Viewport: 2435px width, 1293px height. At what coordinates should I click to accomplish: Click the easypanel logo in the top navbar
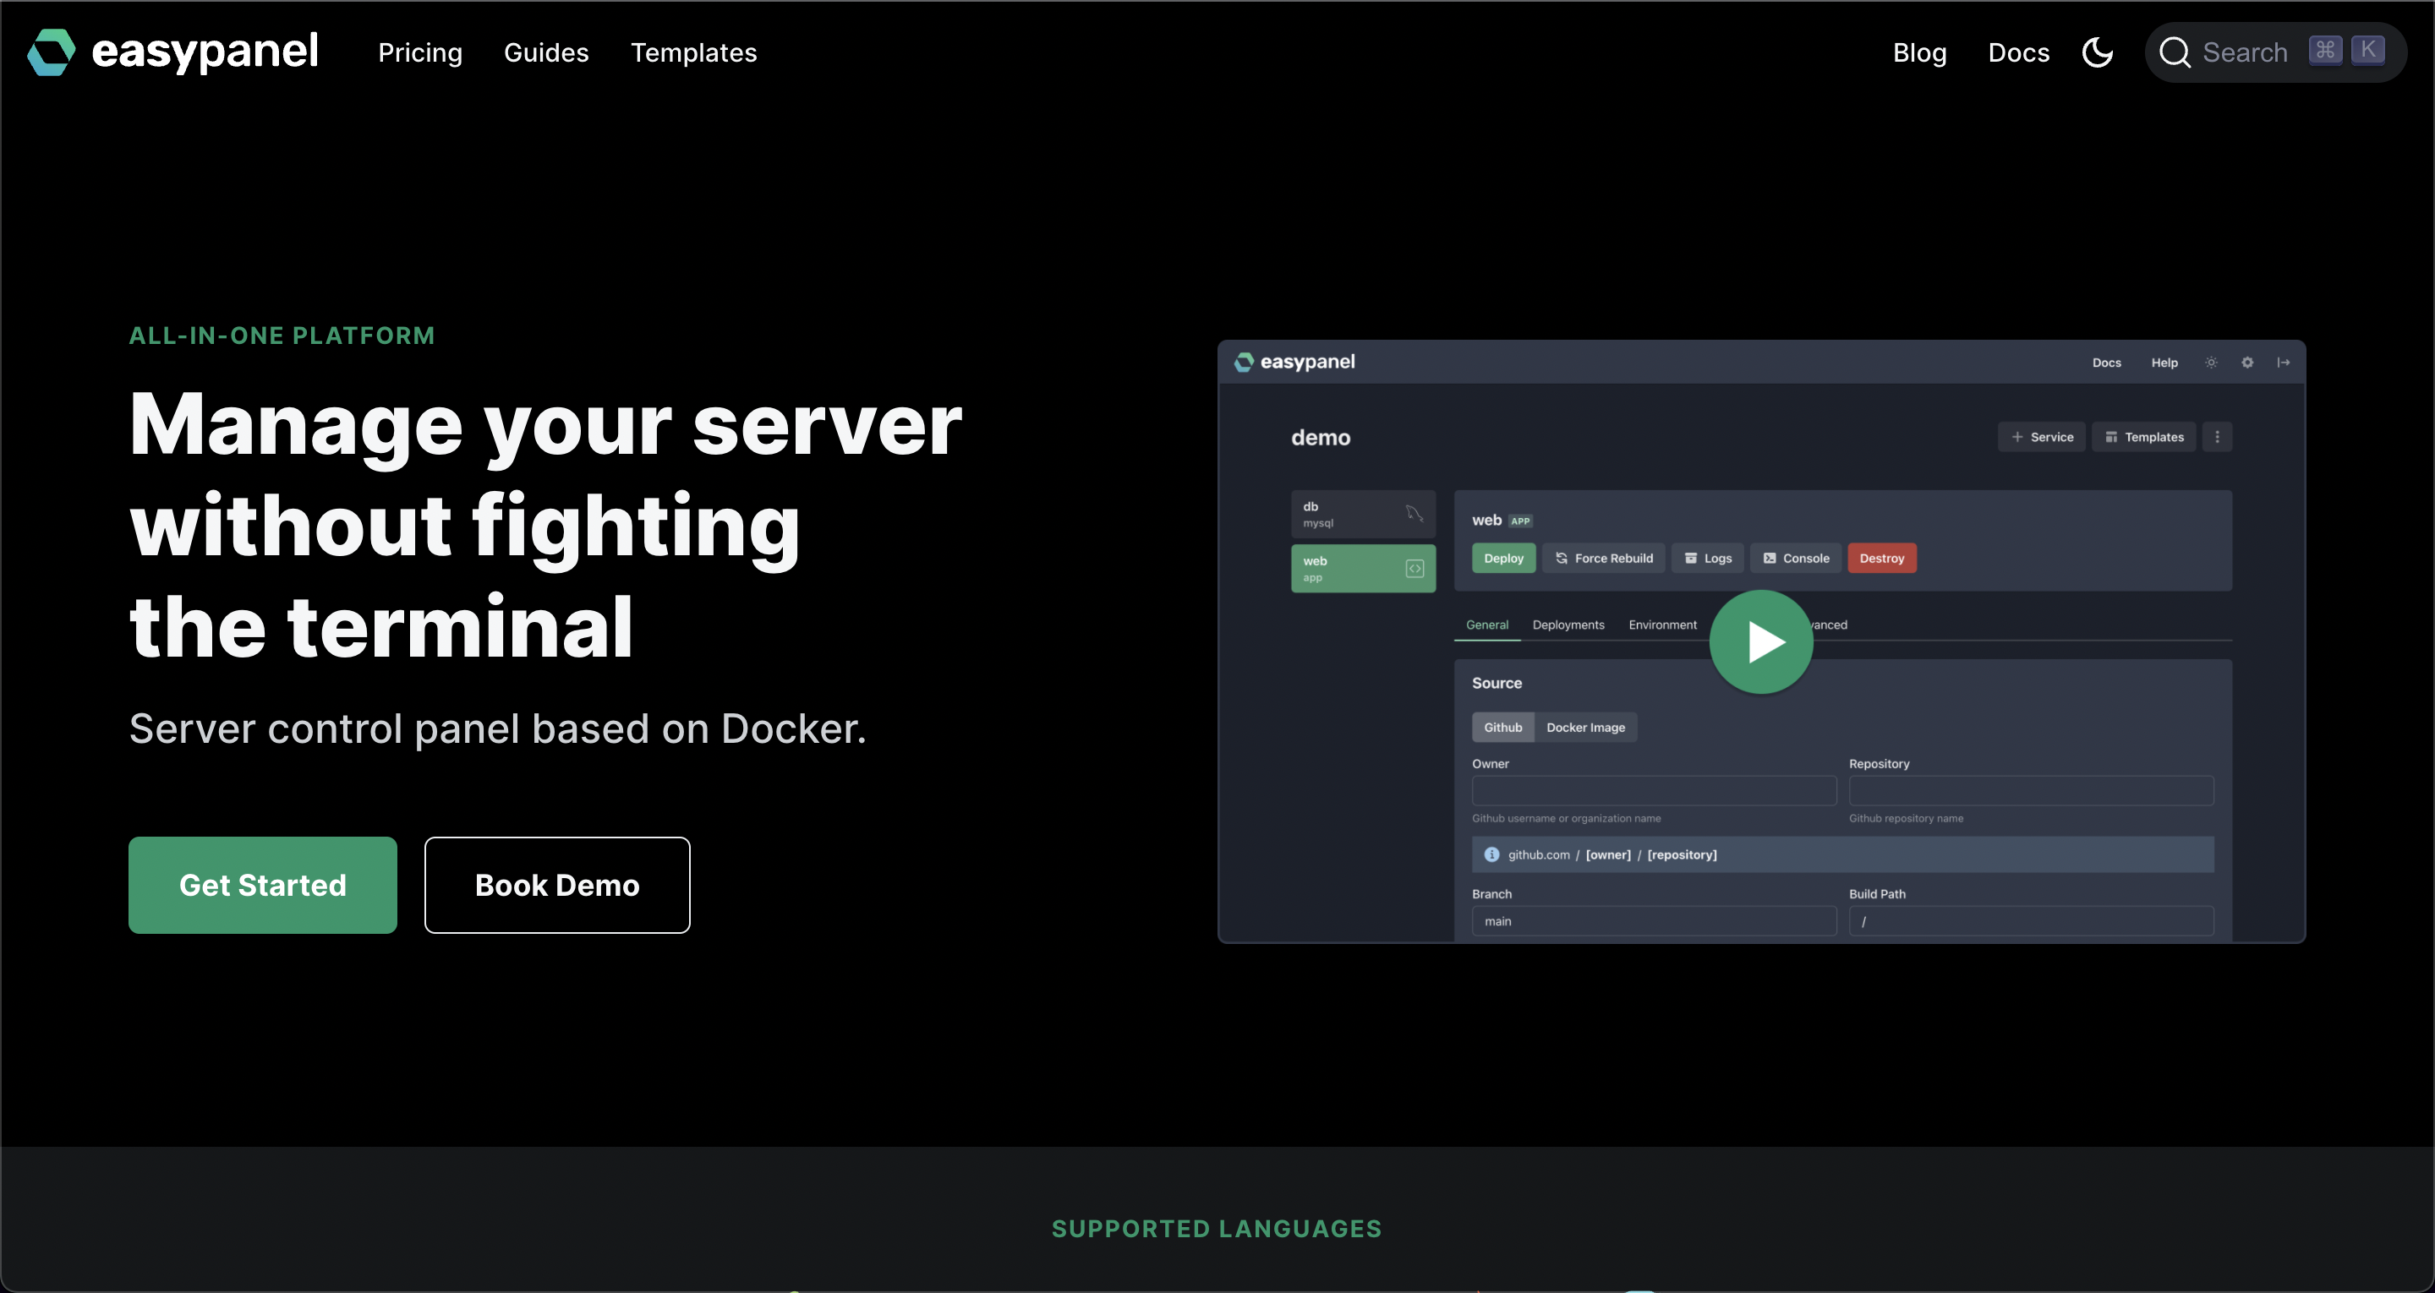tap(173, 52)
